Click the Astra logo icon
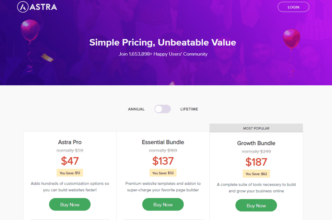The height and width of the screenshot is (220, 332). 23,7
